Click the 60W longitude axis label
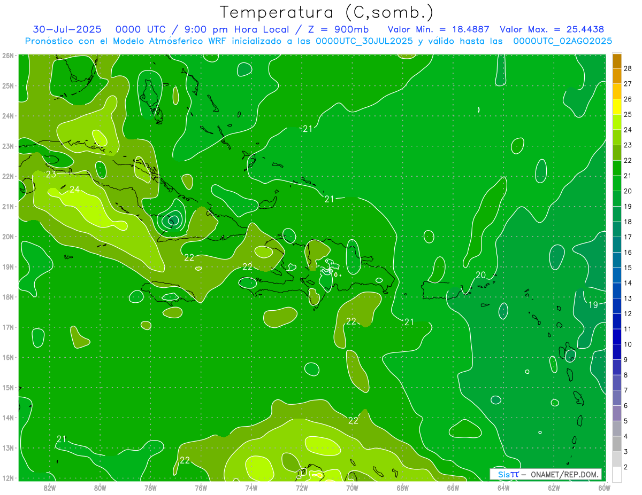Image resolution: width=642 pixels, height=495 pixels. coord(604,487)
